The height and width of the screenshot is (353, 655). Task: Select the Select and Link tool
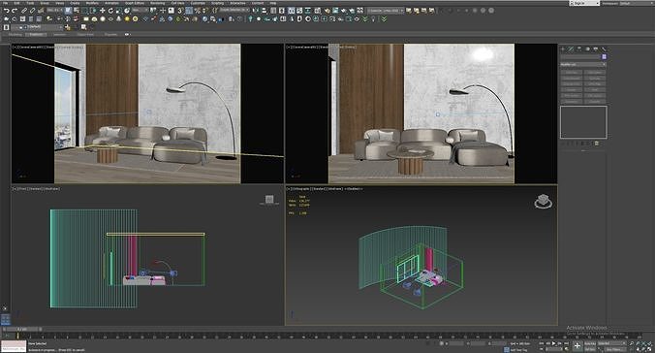point(24,11)
